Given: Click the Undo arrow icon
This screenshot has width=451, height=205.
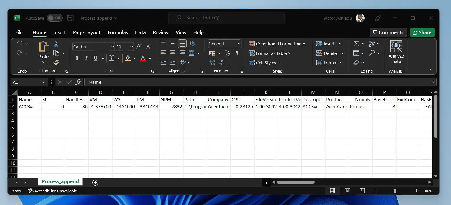Looking at the screenshot, I should click(20, 44).
